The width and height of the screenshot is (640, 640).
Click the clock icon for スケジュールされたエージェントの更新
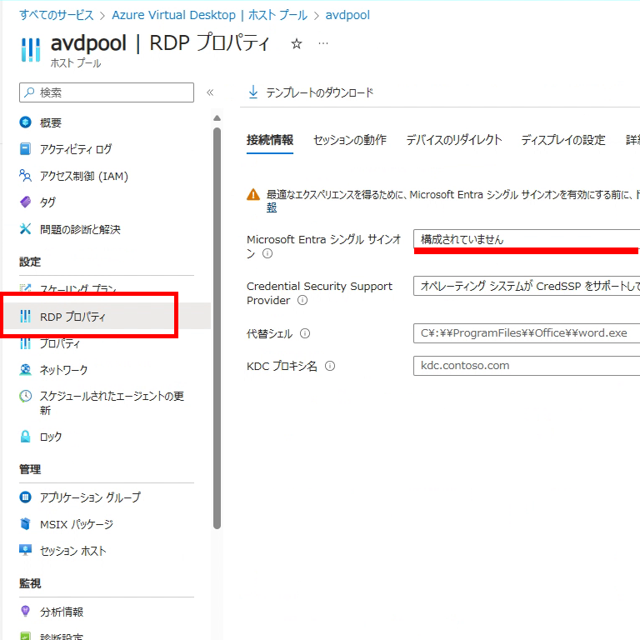point(25,396)
